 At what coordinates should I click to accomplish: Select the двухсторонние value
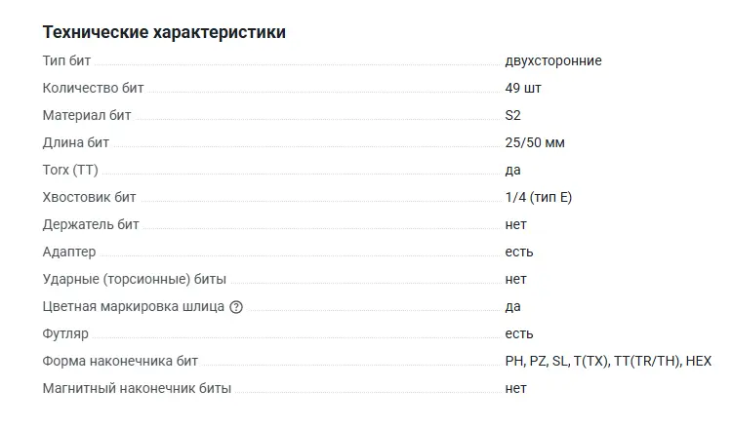point(553,60)
